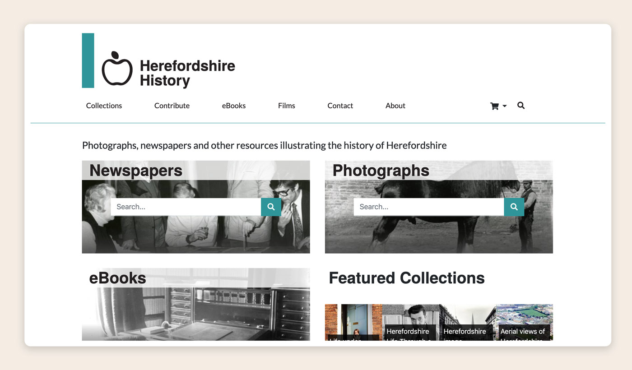Open the Herefordshire Life Through a thumbnail
Screen dimensions: 632x370
click(x=410, y=322)
